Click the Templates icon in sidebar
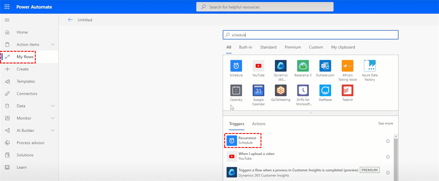Image resolution: width=439 pixels, height=181 pixels. point(7,81)
